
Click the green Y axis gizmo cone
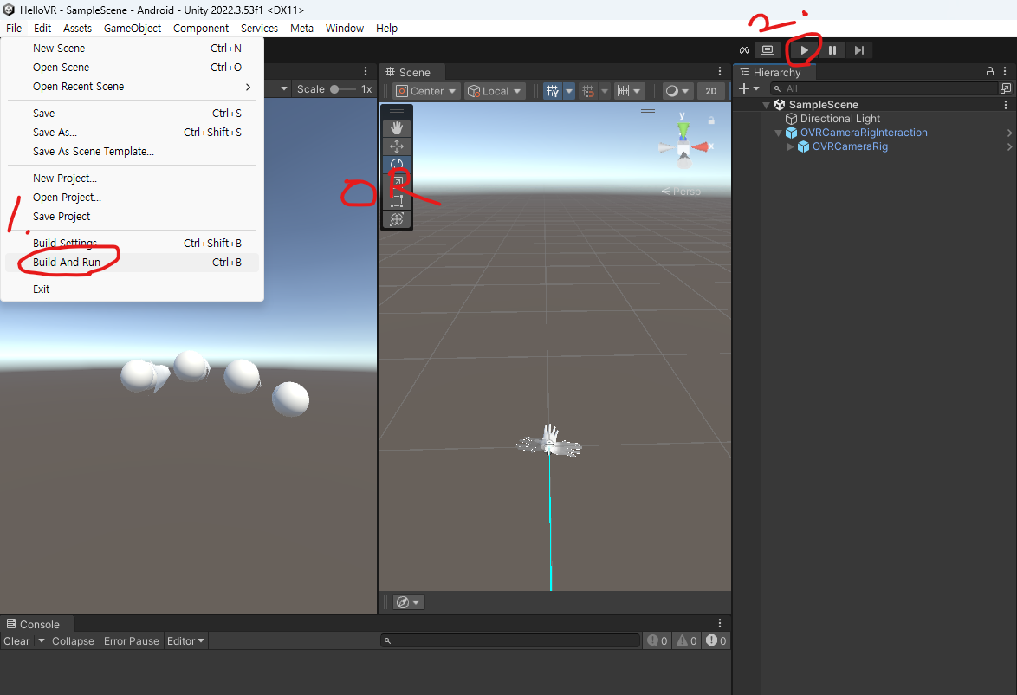click(x=683, y=129)
